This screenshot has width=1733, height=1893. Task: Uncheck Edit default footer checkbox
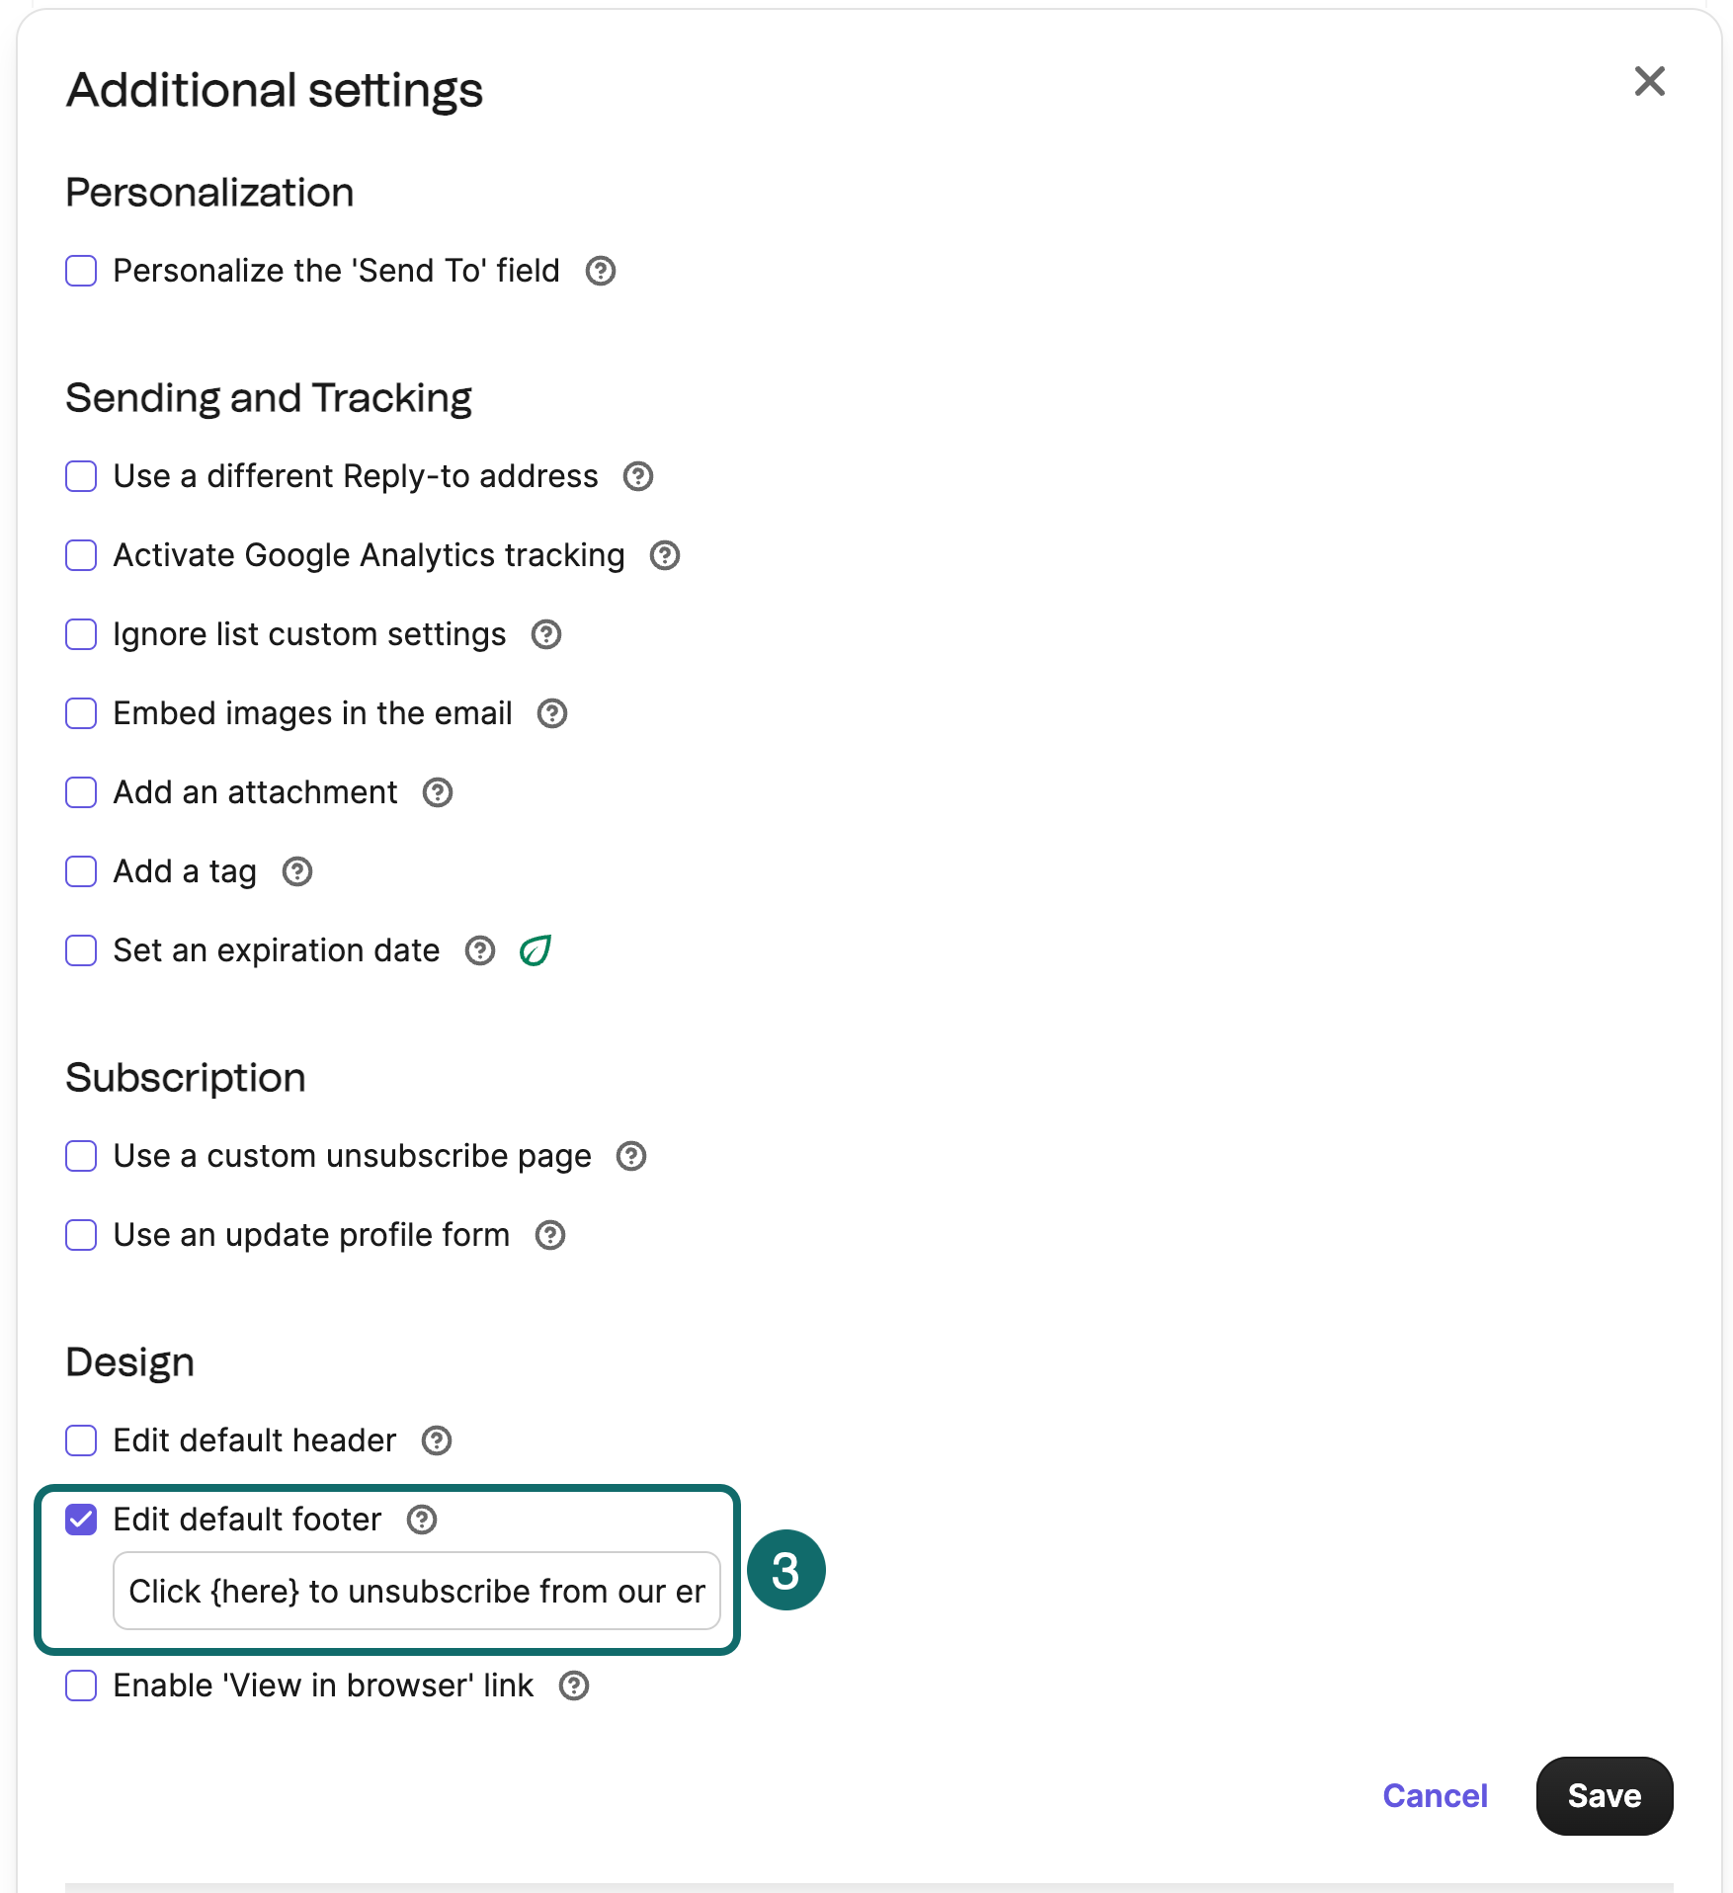tap(81, 1520)
